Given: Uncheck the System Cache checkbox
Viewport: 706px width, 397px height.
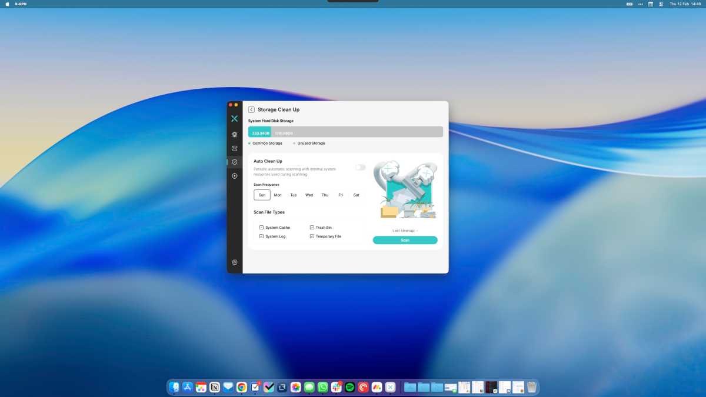Looking at the screenshot, I should click(x=261, y=227).
